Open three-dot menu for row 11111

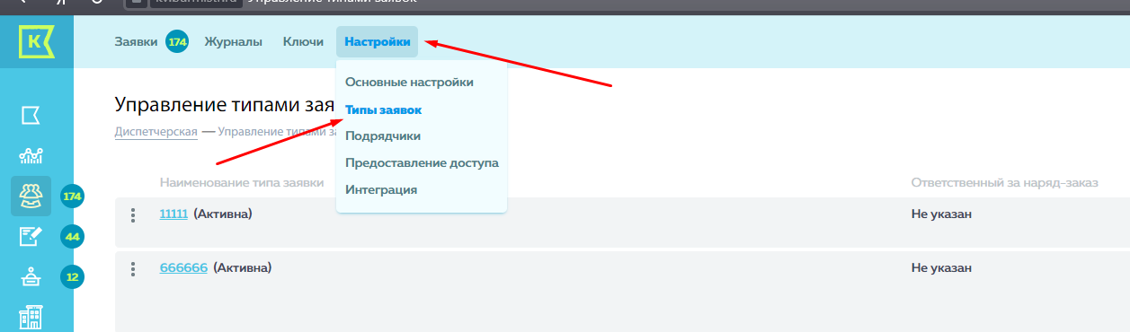pyautogui.click(x=132, y=215)
